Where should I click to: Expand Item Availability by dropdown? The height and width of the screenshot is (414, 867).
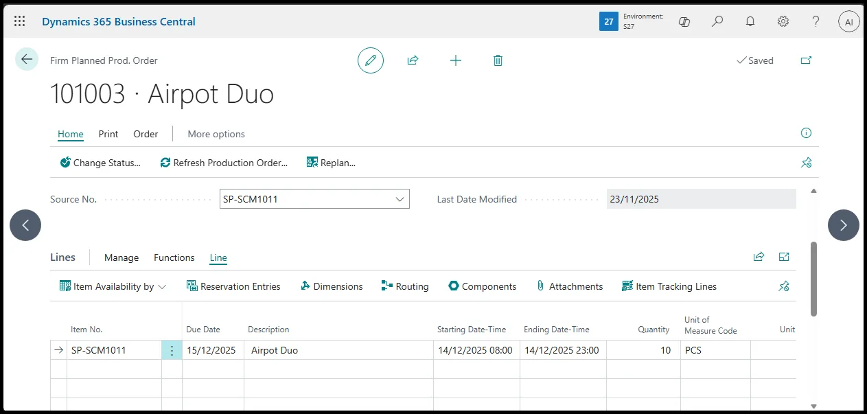click(x=113, y=286)
